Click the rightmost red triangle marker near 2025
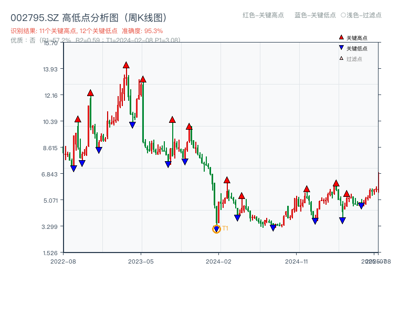 (348, 194)
